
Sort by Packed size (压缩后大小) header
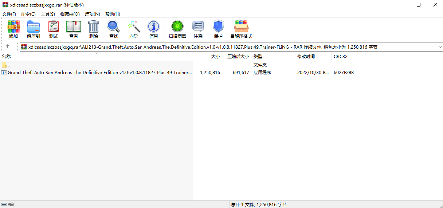[x=236, y=57]
